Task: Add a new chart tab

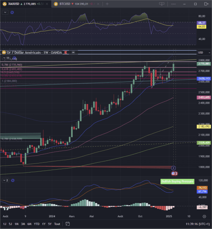Action: (x=107, y=4)
